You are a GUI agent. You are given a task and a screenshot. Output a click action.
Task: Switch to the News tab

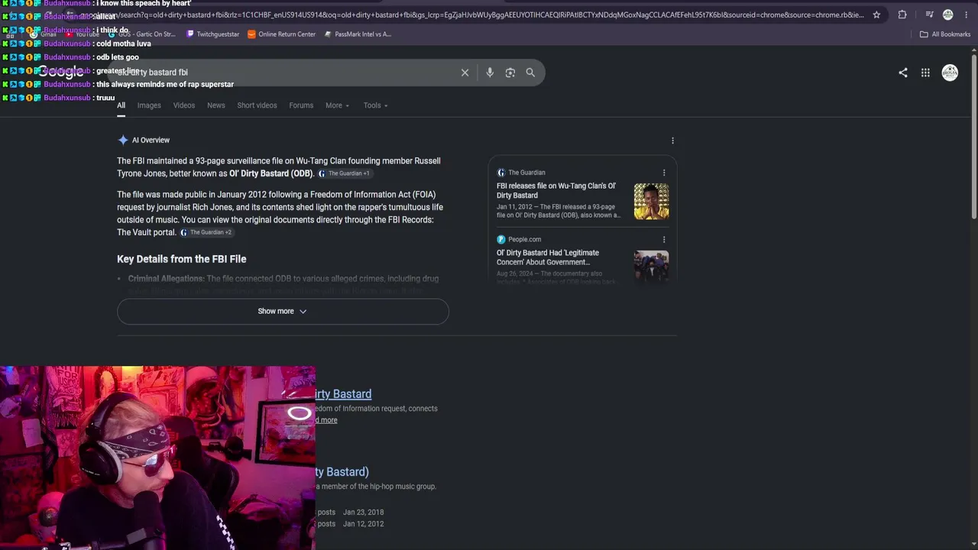[x=216, y=105]
